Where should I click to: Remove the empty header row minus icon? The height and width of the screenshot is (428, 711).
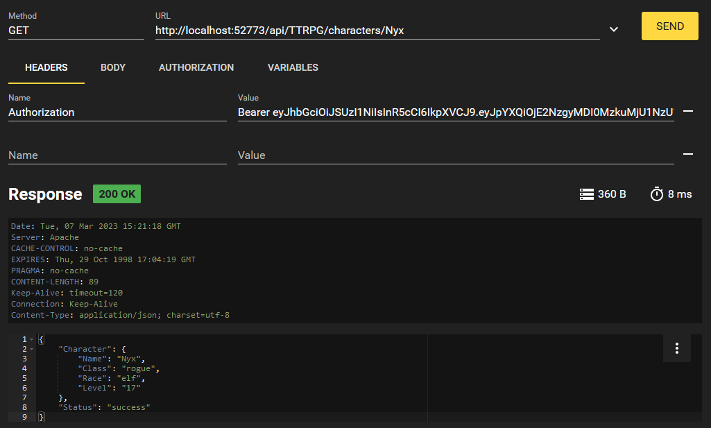coord(688,155)
